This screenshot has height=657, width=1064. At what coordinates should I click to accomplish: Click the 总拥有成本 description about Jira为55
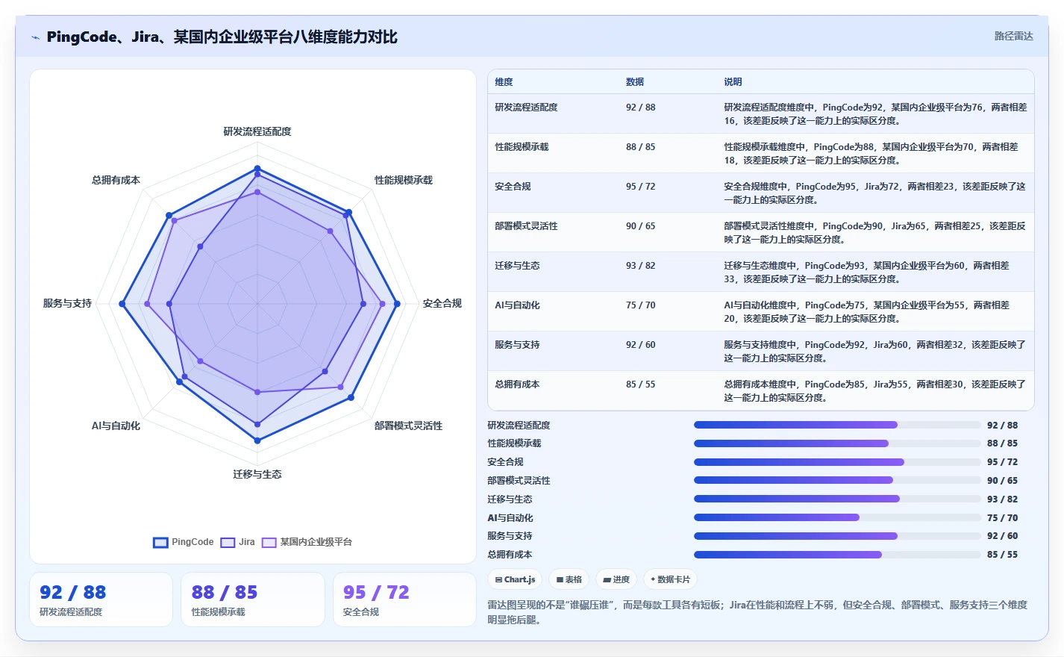(x=874, y=391)
